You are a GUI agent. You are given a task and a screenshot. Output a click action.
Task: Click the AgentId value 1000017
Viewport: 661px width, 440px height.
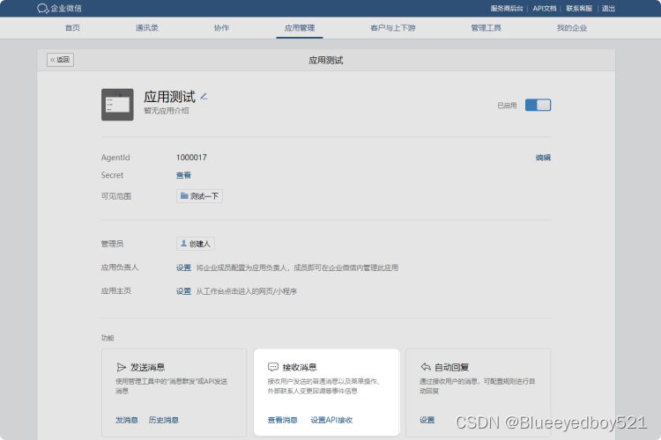pyautogui.click(x=191, y=158)
